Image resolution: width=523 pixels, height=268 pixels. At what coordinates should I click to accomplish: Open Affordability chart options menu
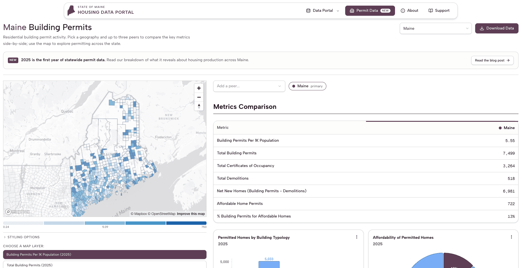tap(511, 237)
